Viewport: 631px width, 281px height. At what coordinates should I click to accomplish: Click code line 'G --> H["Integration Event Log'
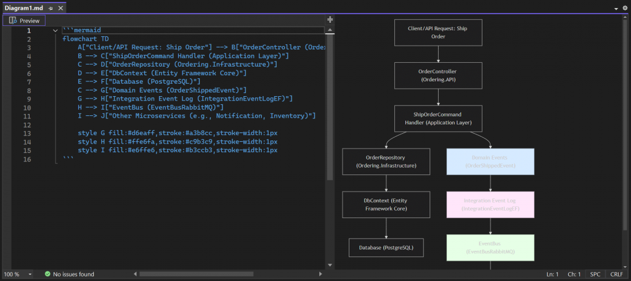185,99
